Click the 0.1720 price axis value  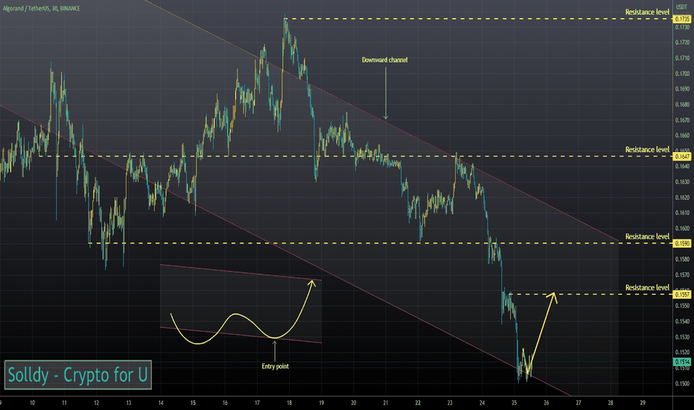pyautogui.click(x=682, y=42)
